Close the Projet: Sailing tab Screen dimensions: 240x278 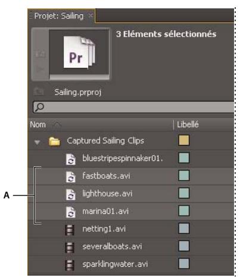pyautogui.click(x=91, y=15)
